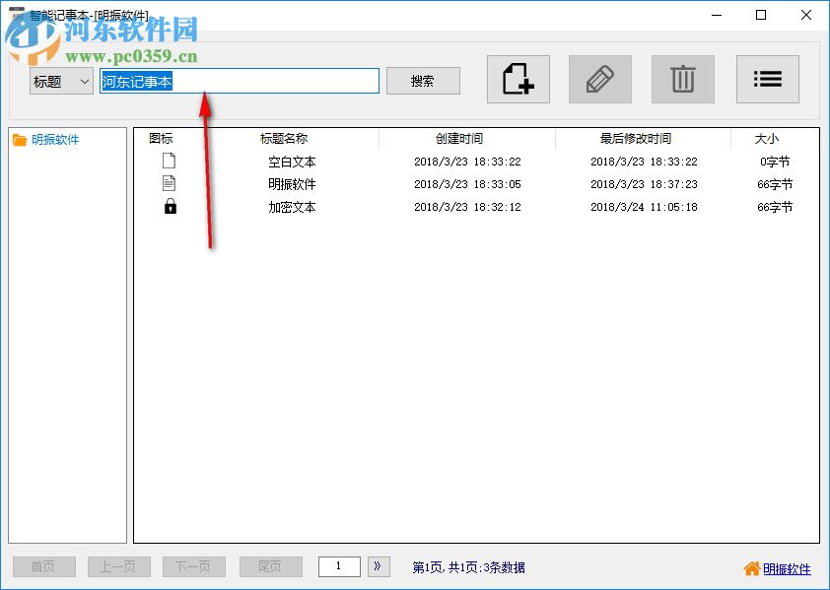Click the 下一页 next page button
This screenshot has height=590, width=830.
pyautogui.click(x=193, y=565)
